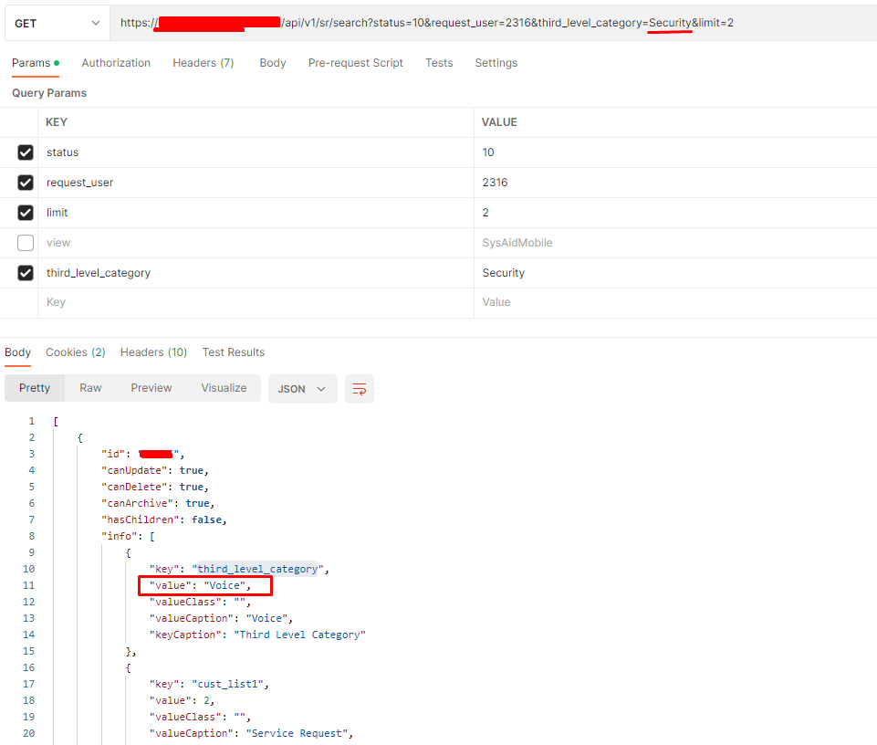Click the value 2 for limit
This screenshot has height=745, width=877.
675,213
